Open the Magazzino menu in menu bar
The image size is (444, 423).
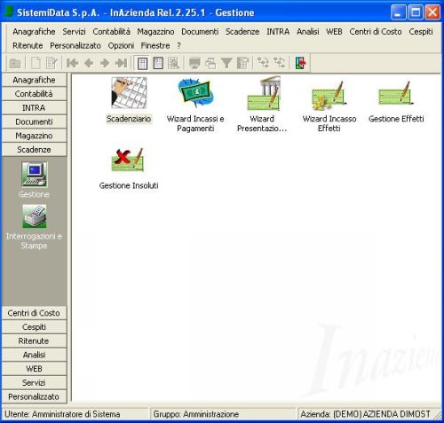155,32
